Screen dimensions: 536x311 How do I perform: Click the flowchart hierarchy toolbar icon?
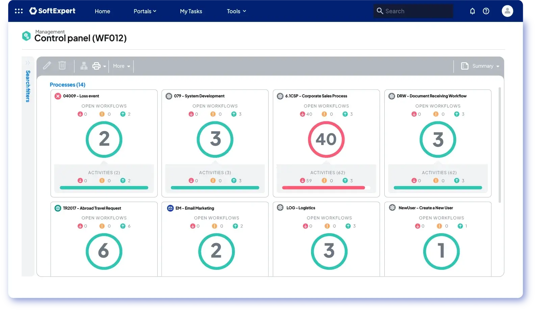pos(84,66)
